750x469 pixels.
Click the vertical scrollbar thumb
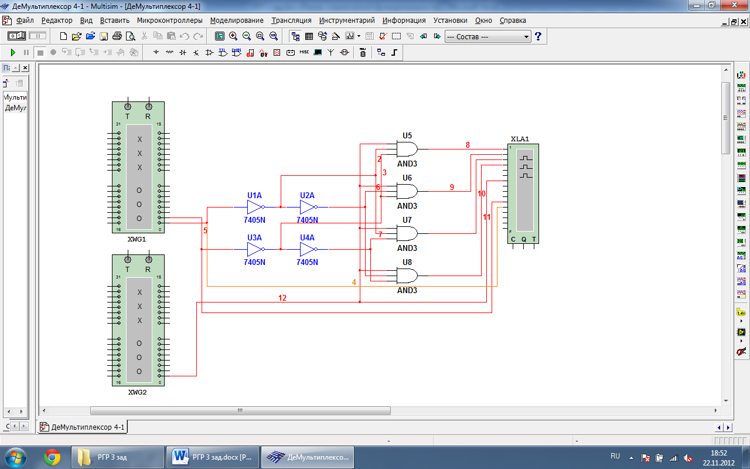tap(725, 117)
